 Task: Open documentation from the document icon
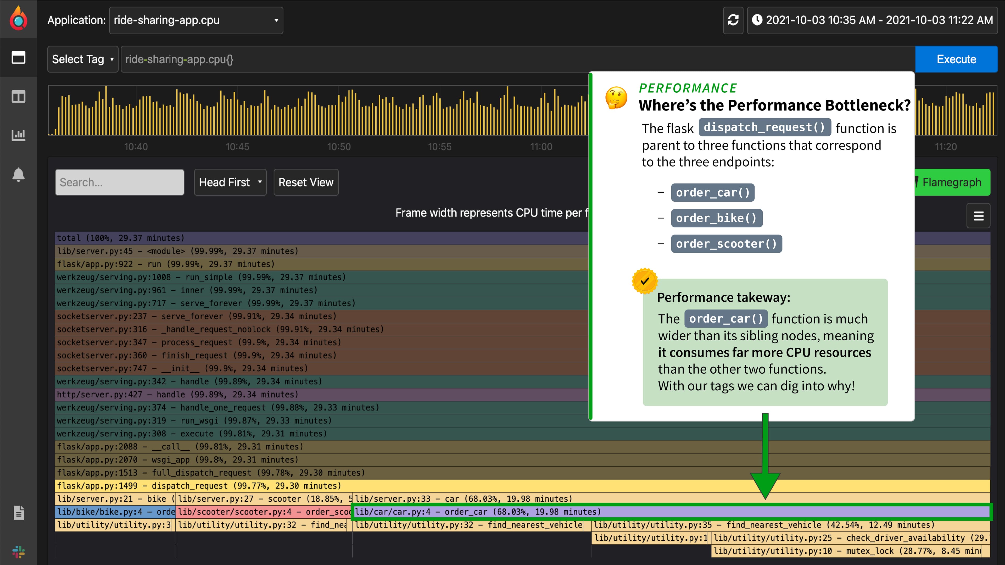pos(18,512)
